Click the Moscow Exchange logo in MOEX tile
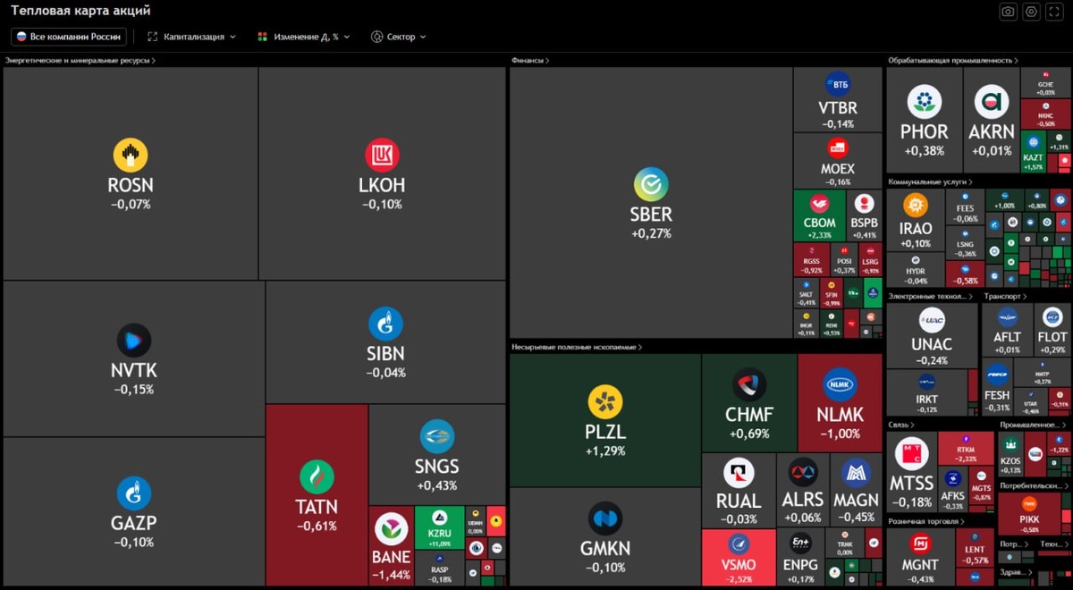The image size is (1073, 590). (838, 148)
